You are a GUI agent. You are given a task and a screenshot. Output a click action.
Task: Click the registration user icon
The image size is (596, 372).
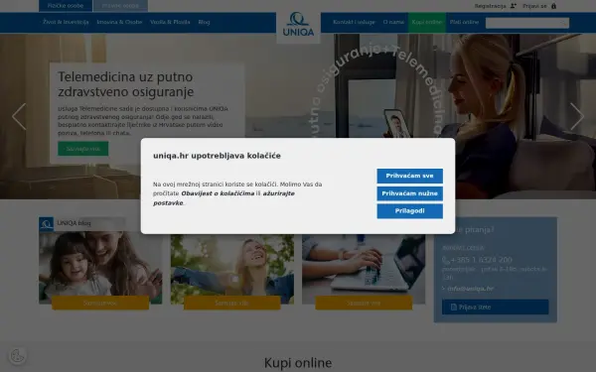pyautogui.click(x=514, y=6)
